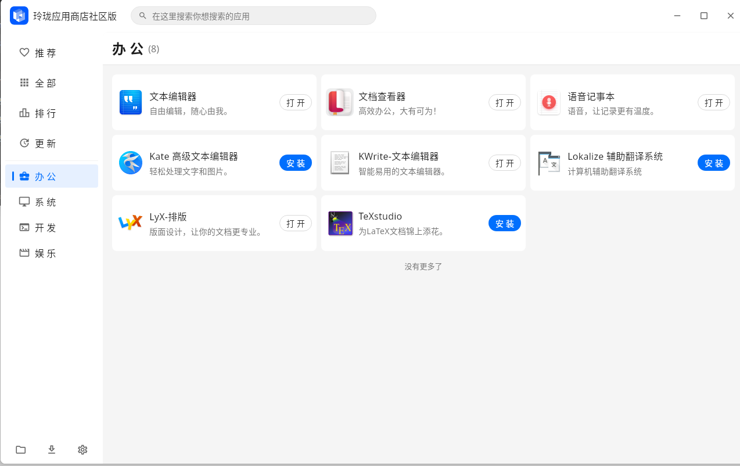This screenshot has height=466, width=740.
Task: Open the downloads icon at sidebar bottom
Action: (52, 450)
